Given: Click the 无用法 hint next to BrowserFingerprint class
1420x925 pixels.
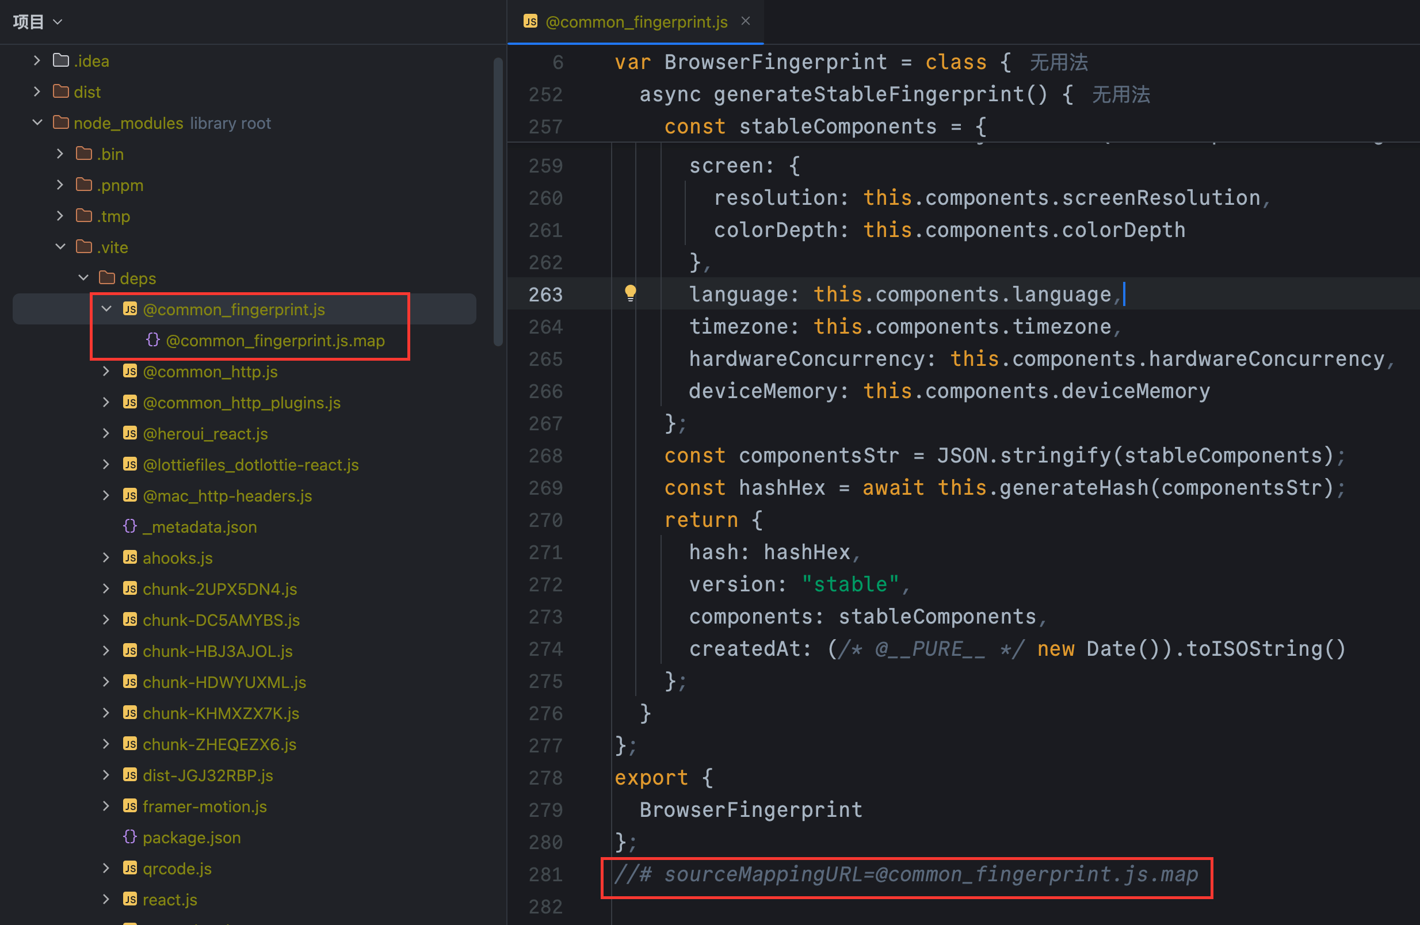Looking at the screenshot, I should point(1059,62).
